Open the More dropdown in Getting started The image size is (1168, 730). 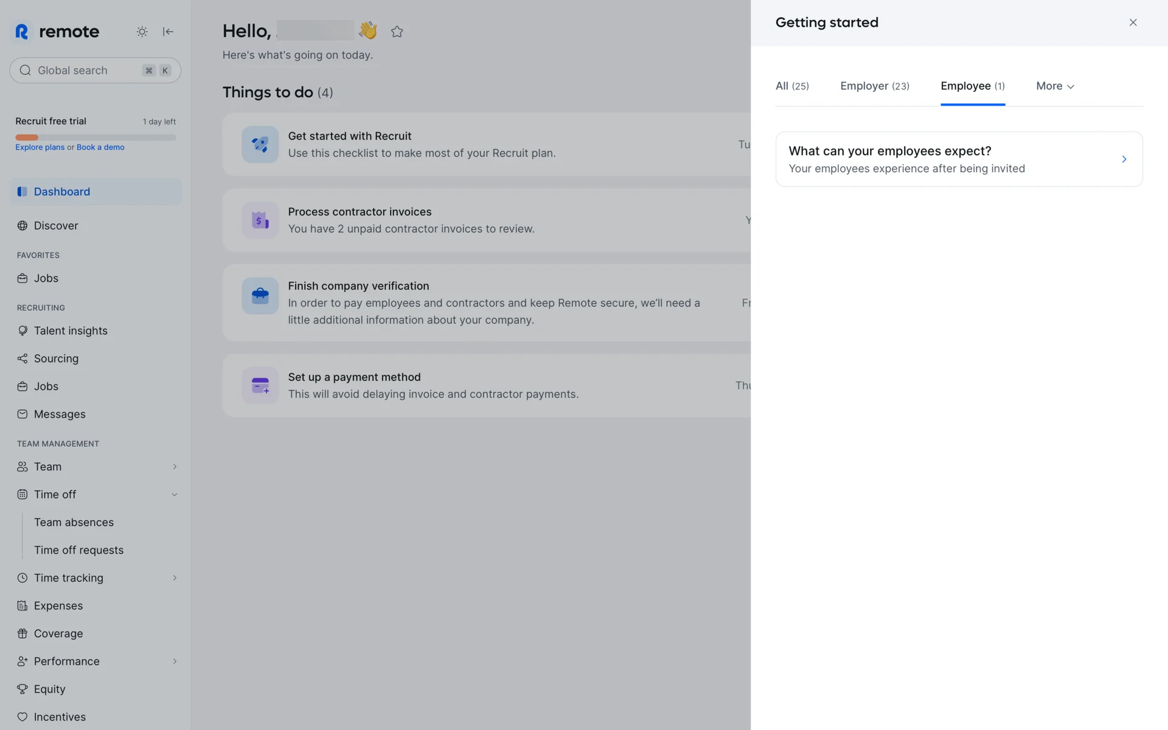tap(1055, 86)
